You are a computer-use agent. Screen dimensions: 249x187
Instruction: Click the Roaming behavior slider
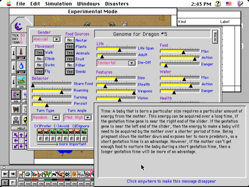click(52, 91)
